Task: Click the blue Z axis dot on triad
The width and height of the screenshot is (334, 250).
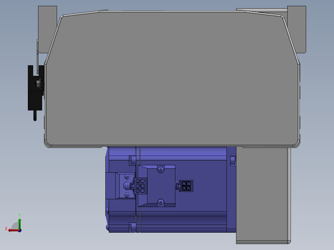Action: [x=20, y=231]
